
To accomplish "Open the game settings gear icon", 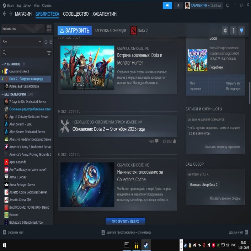I will coord(225,30).
